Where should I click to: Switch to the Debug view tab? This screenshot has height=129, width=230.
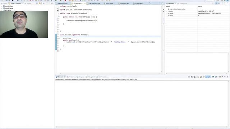(x=4, y=3)
